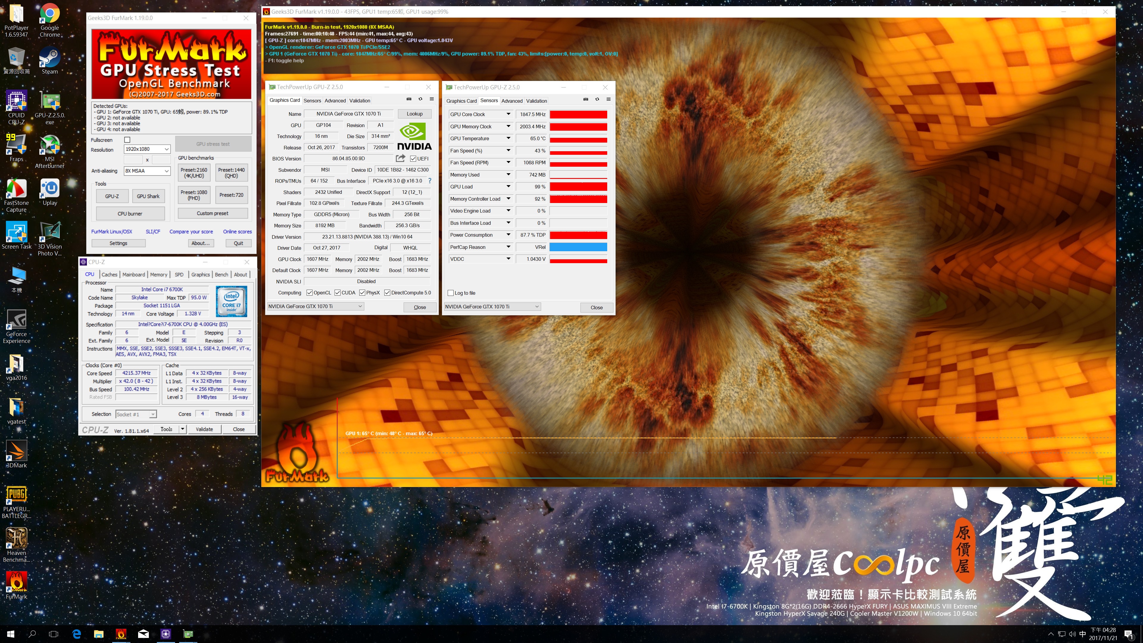Click FurMark CPU burner button

130,213
